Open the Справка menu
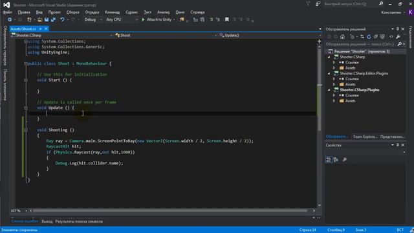 point(197,12)
